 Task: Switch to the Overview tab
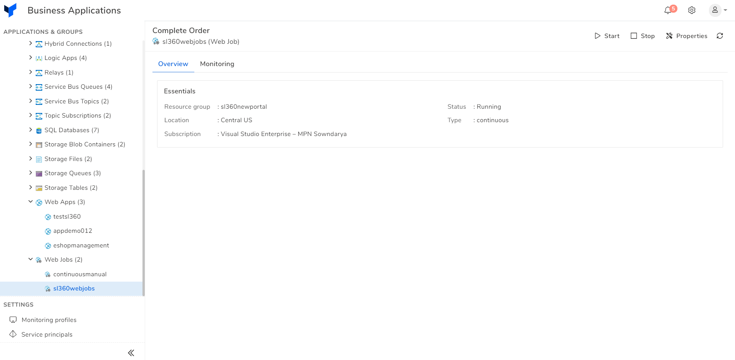pos(173,64)
